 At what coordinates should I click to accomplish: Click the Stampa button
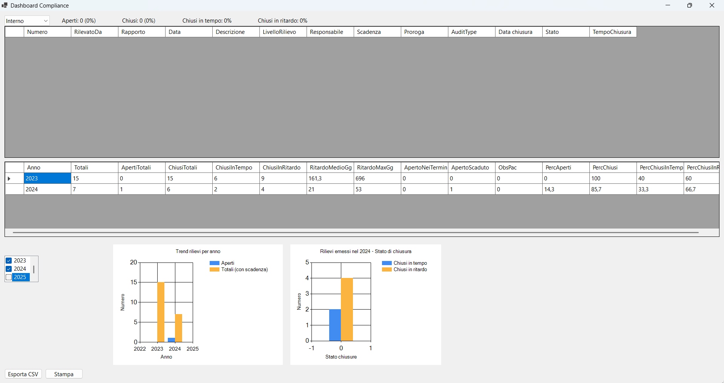tap(64, 374)
